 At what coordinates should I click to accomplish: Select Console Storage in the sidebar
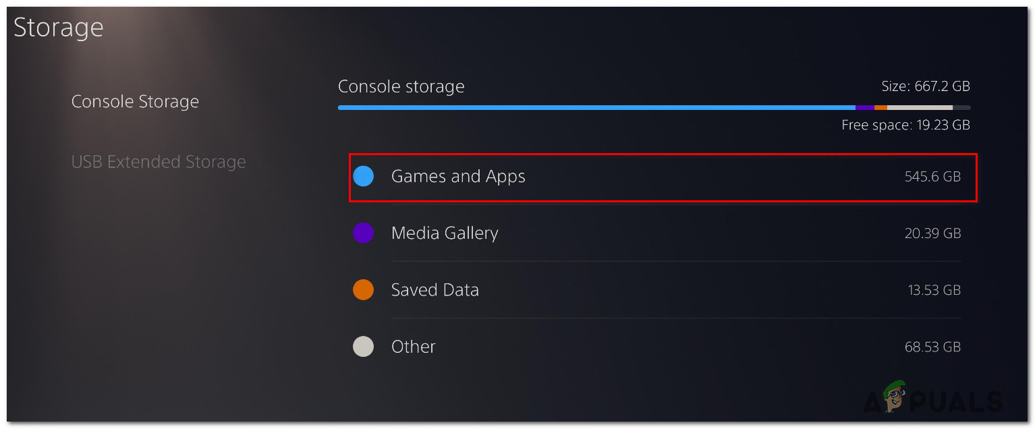point(135,102)
